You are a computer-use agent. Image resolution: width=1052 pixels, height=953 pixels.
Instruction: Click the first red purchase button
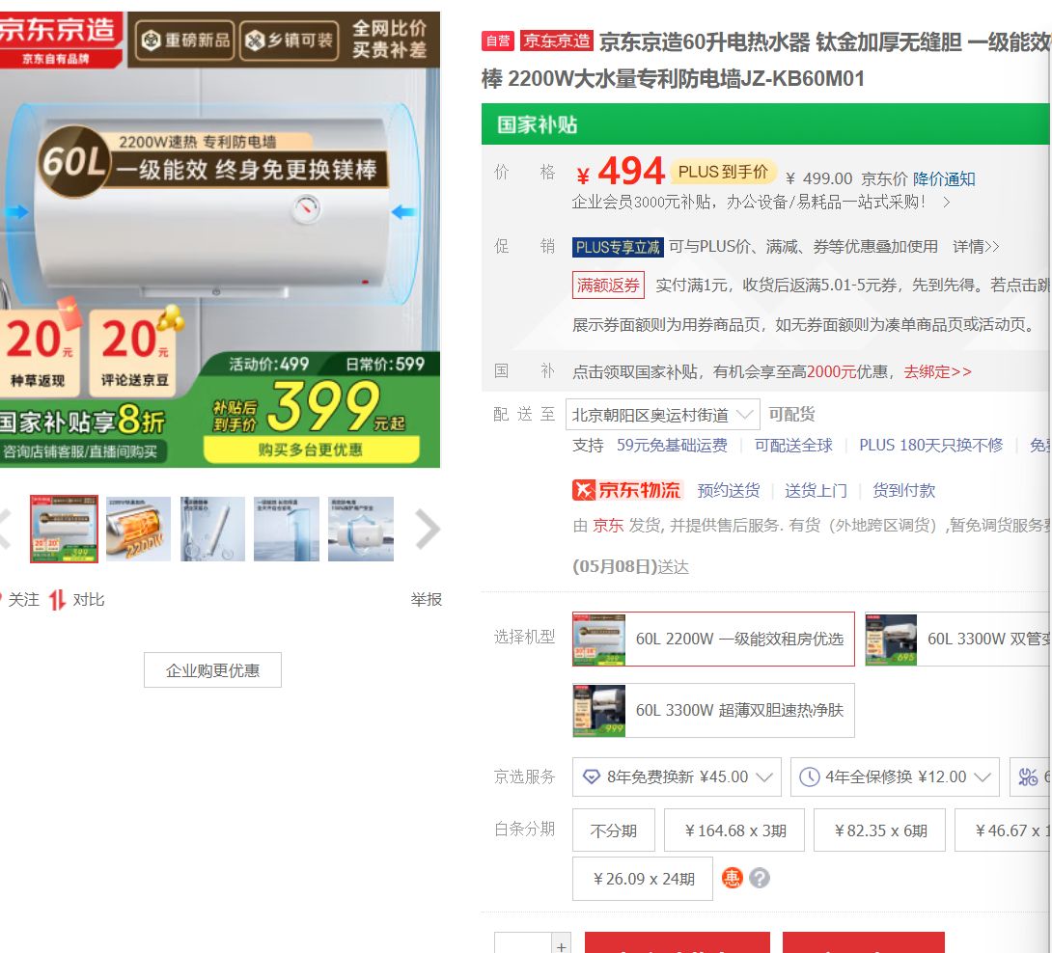[x=677, y=942]
